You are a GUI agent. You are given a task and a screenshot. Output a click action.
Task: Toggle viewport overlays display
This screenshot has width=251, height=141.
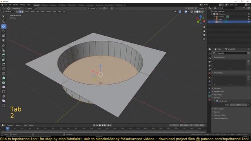tap(186, 12)
